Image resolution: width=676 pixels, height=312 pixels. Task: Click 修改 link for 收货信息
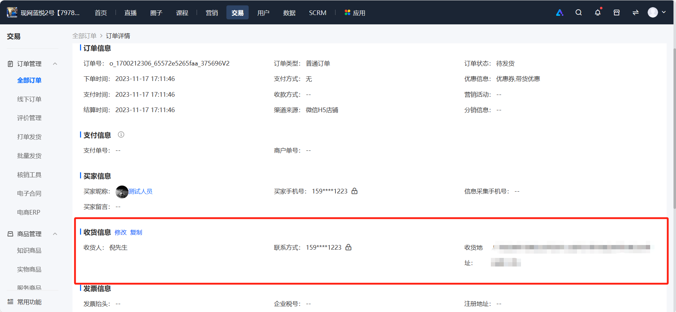coord(121,232)
